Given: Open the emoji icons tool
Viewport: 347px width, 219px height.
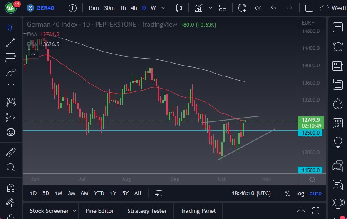Looking at the screenshot, I should tap(11, 132).
